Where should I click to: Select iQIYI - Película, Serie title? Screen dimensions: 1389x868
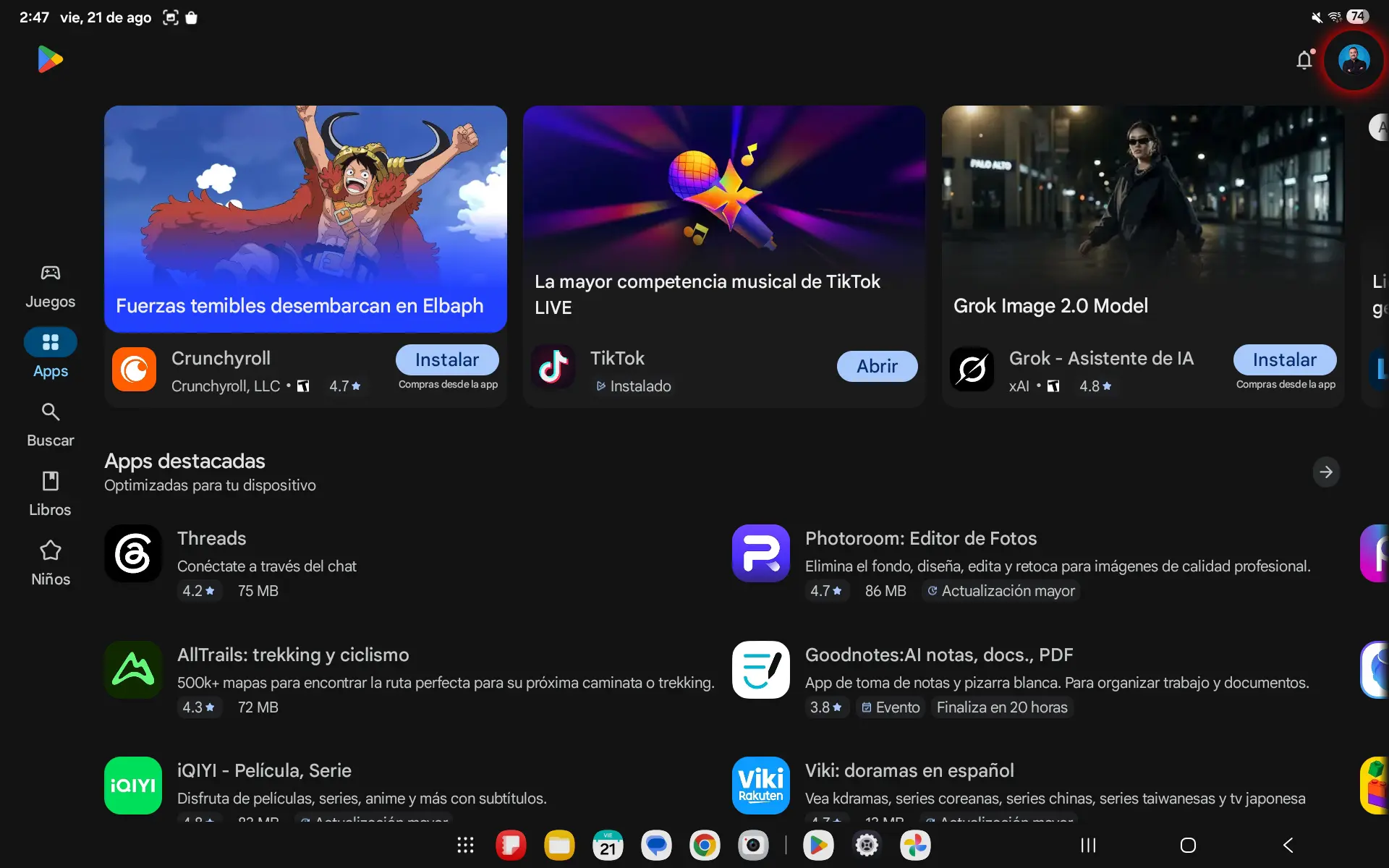point(264,770)
